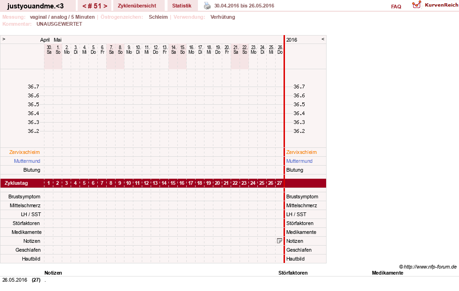Click date header '26. Do'
459x291 pixels.
(x=280, y=50)
